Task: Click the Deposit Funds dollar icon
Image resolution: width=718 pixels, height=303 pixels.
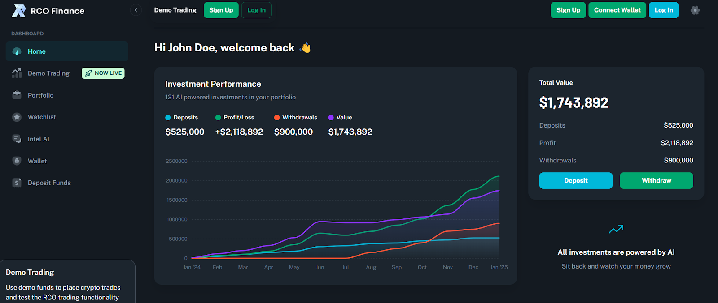Action: point(17,183)
